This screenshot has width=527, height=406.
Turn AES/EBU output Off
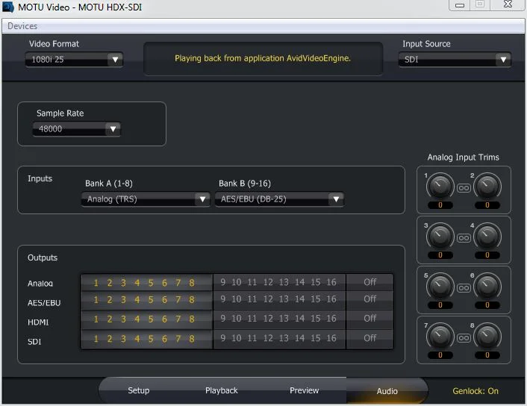pyautogui.click(x=369, y=299)
